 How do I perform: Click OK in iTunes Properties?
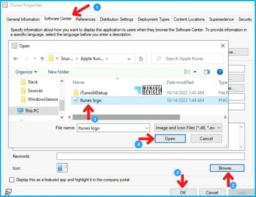click(183, 192)
